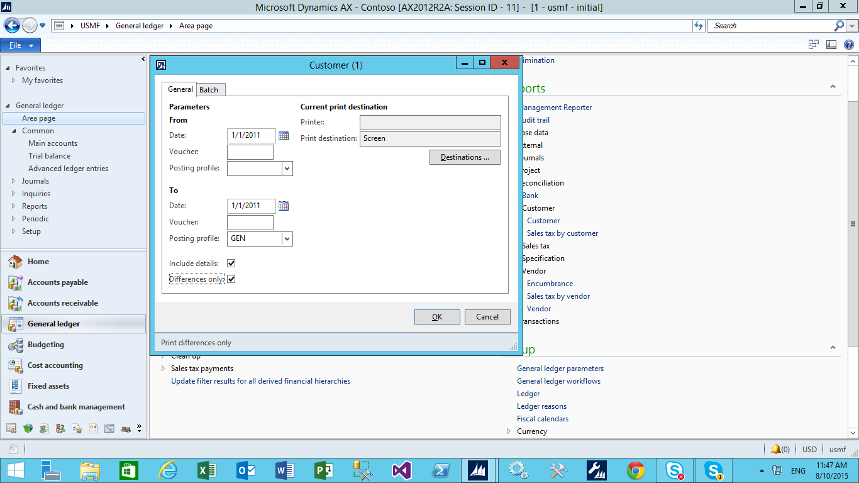Open PowerShell from the taskbar
Viewport: 859px width, 483px height.
[440, 470]
